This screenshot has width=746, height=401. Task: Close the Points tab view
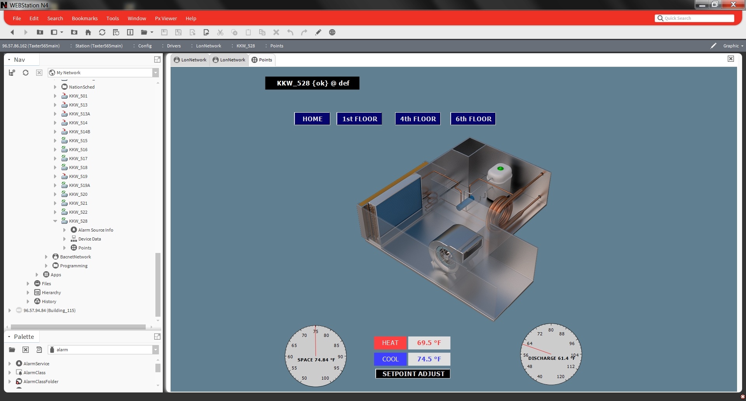(x=731, y=59)
